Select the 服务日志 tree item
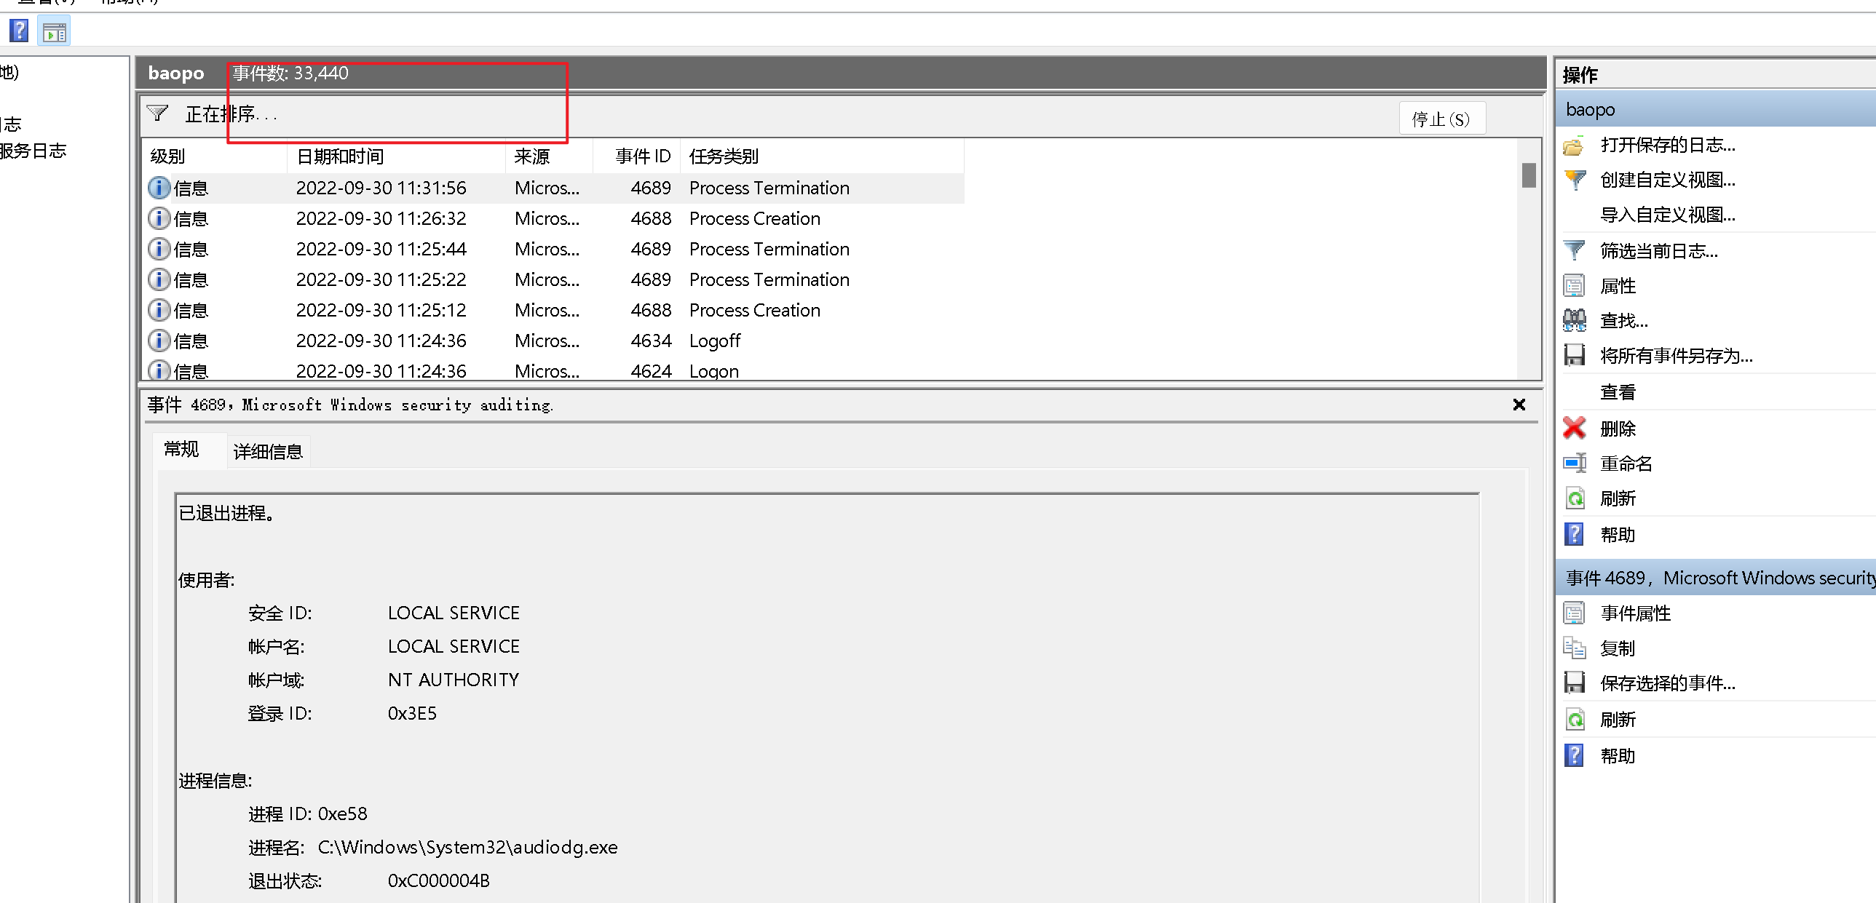The height and width of the screenshot is (903, 1876). [33, 151]
